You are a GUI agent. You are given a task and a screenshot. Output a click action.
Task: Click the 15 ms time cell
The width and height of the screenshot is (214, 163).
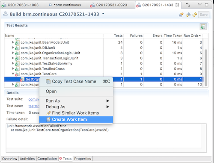(177, 53)
